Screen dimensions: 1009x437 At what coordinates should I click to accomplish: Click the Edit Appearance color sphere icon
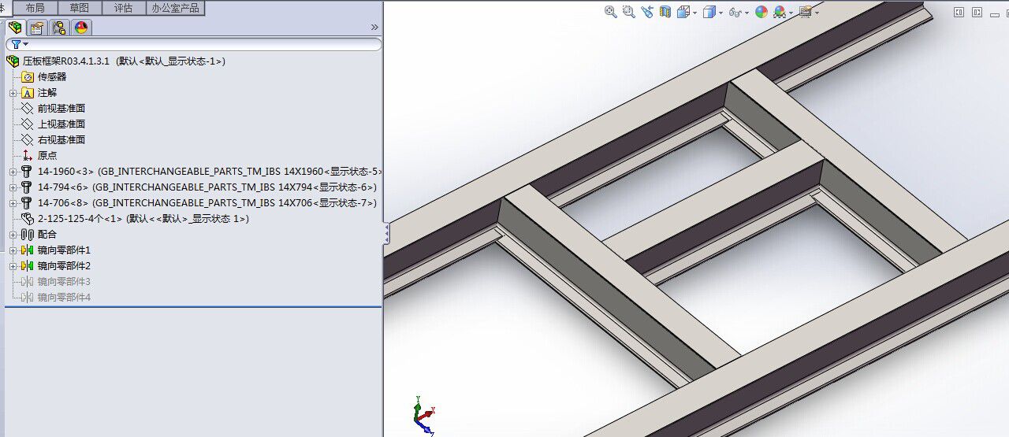tap(761, 12)
